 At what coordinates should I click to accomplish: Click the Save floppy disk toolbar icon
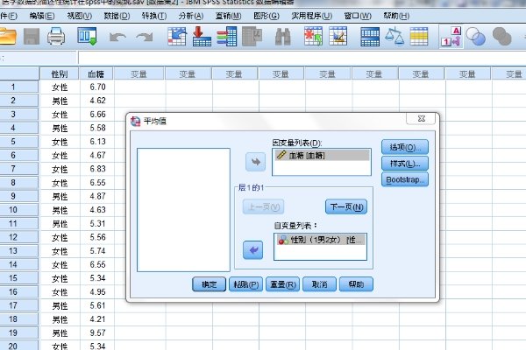tap(32, 36)
